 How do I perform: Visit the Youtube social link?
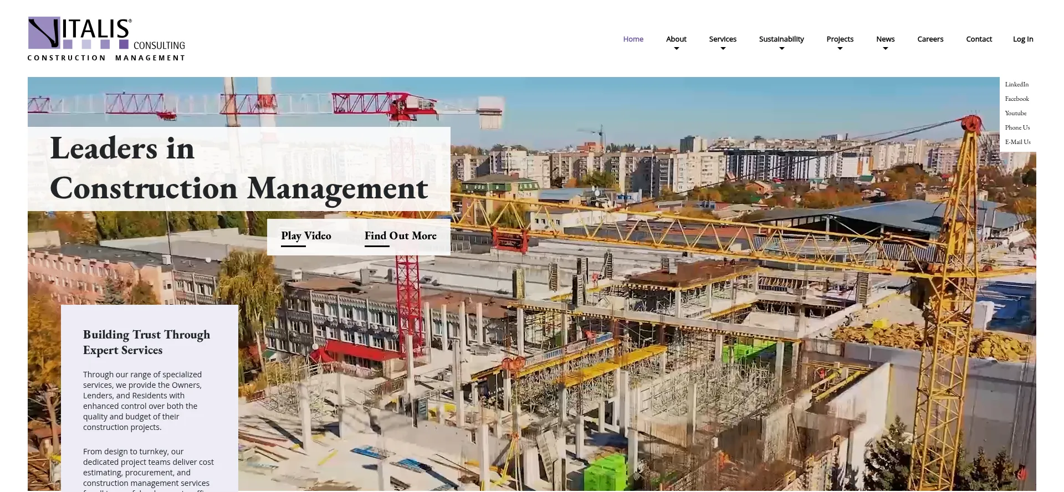click(x=1015, y=113)
